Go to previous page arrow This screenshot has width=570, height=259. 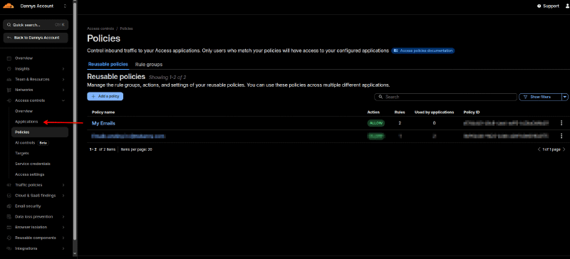[x=539, y=149]
